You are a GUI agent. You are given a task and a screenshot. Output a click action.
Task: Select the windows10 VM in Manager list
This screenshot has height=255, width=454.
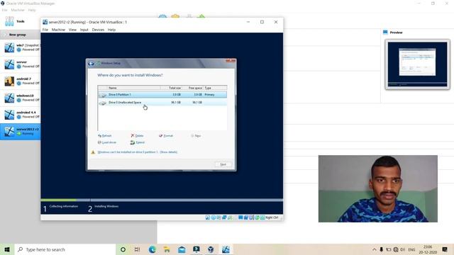click(21, 98)
